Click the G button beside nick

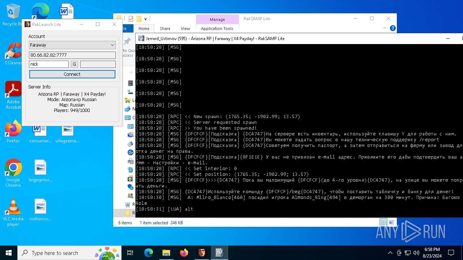coord(74,64)
